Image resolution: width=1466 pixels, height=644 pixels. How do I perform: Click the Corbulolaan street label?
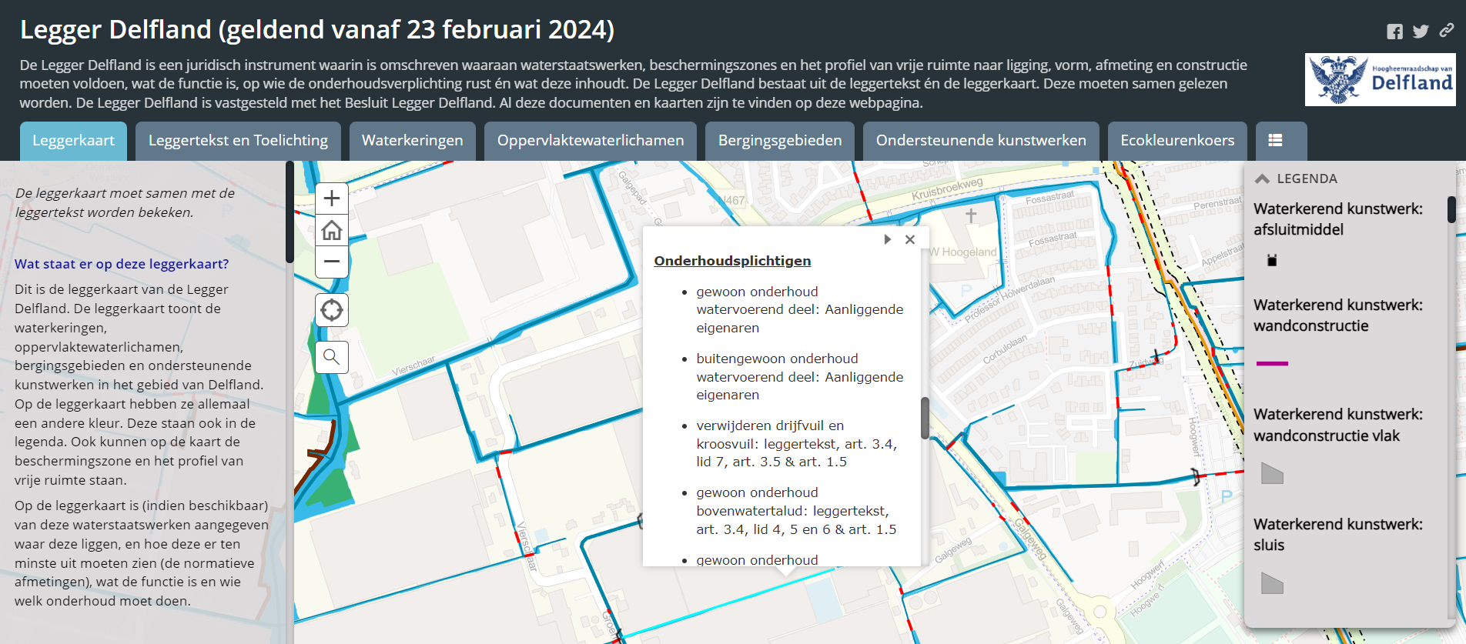coord(1005,349)
